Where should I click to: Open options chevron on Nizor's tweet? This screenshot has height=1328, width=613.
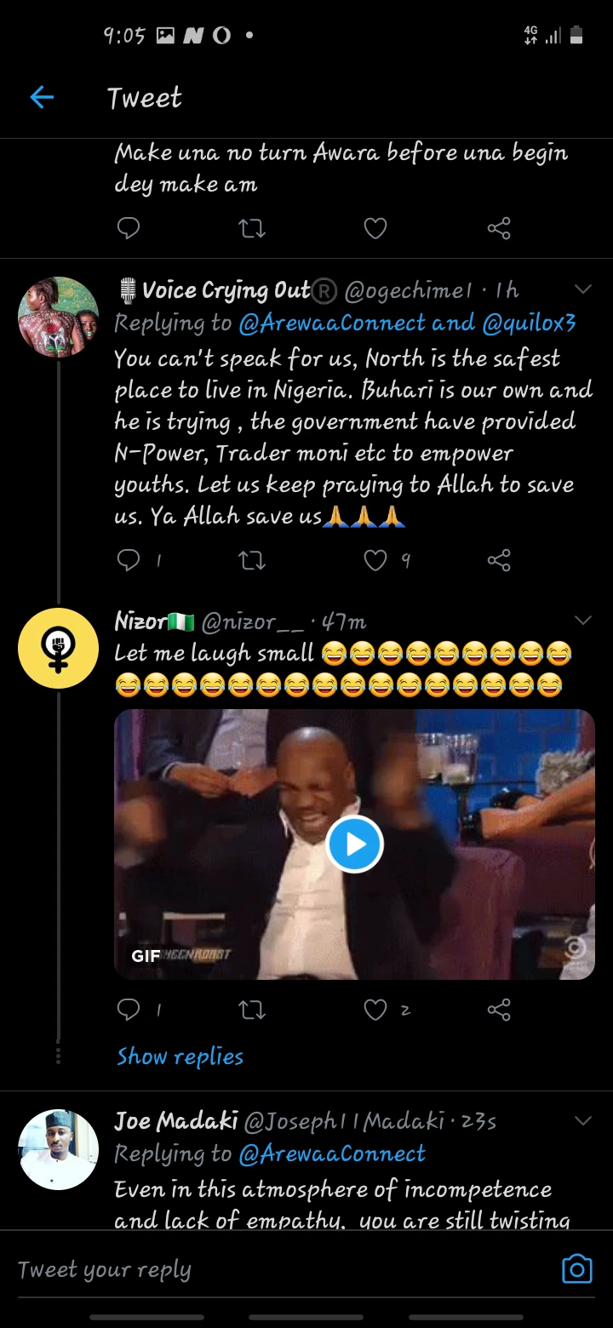(583, 620)
